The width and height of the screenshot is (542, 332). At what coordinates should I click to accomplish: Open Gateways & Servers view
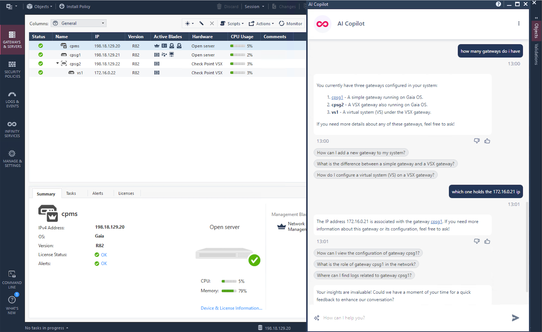point(12,39)
